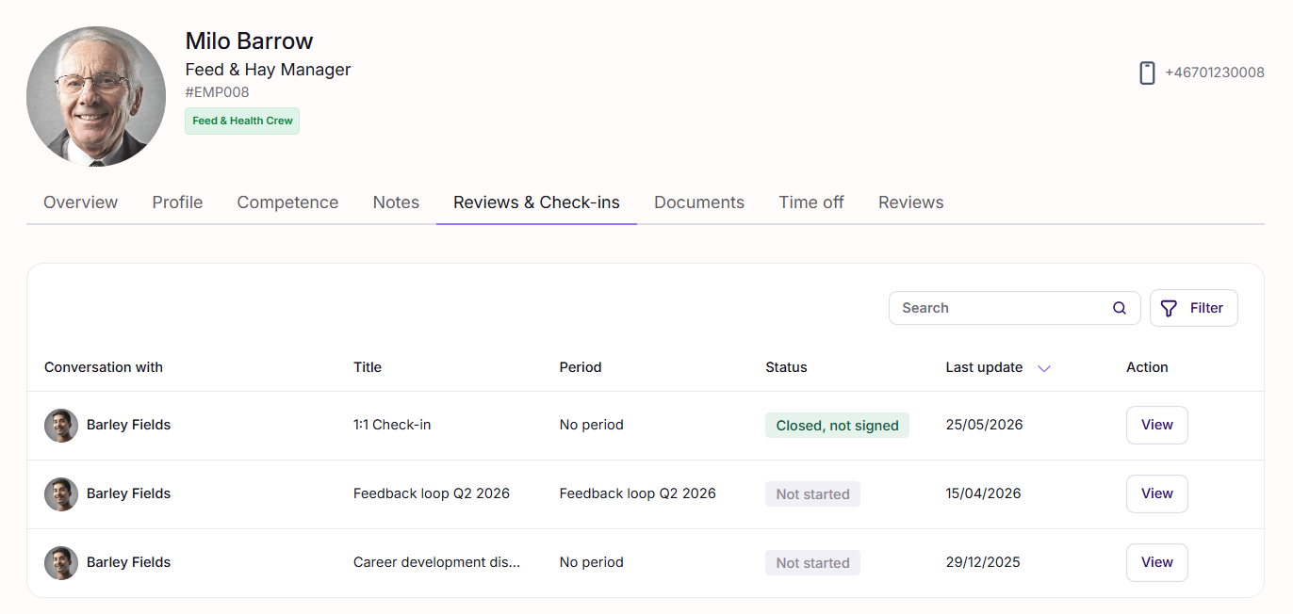Click Barley Fields avatar in the 1:1 Check-in row

click(x=61, y=425)
